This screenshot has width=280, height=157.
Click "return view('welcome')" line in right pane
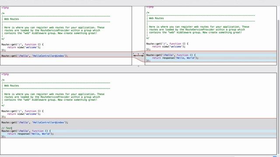169,47
